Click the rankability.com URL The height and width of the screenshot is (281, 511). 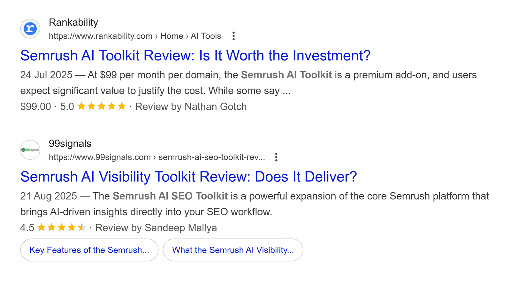pyautogui.click(x=101, y=36)
